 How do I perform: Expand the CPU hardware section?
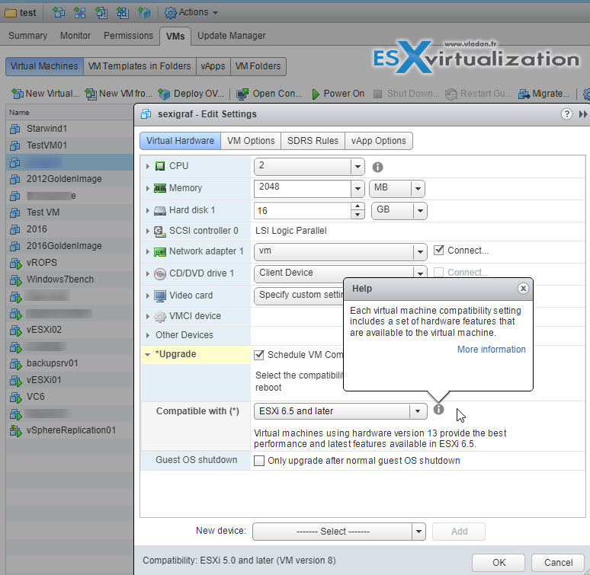148,166
